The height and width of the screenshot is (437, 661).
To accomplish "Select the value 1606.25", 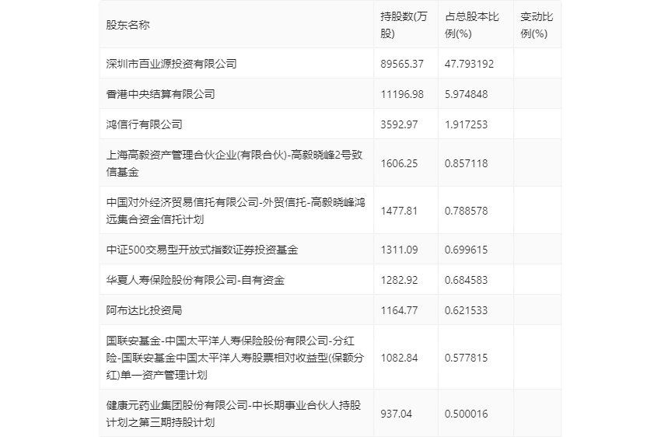I will click(399, 163).
